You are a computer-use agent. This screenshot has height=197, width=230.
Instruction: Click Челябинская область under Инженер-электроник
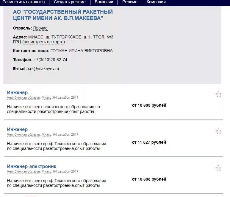click(24, 172)
